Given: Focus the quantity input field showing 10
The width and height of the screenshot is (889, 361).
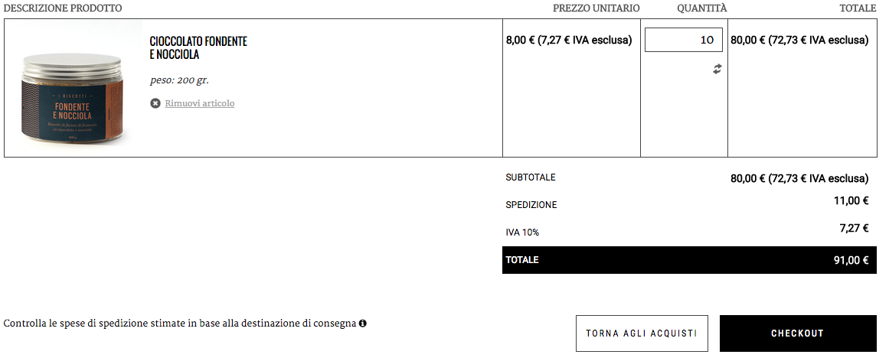Looking at the screenshot, I should click(683, 40).
